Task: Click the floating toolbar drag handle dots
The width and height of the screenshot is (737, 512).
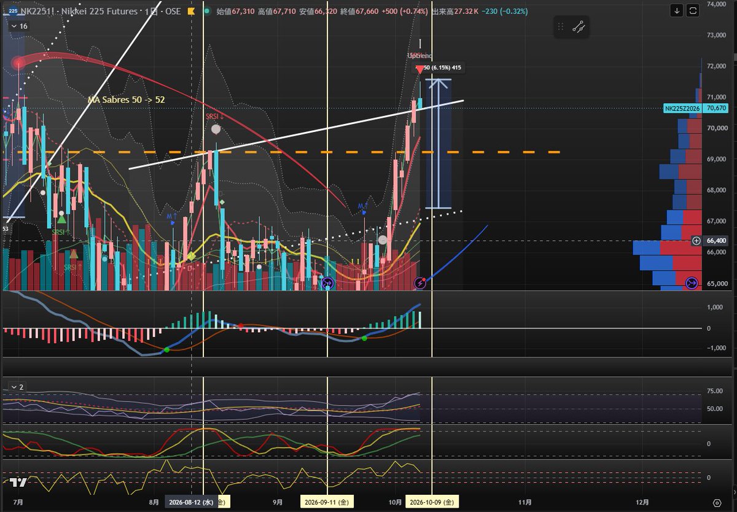Action: tap(560, 27)
